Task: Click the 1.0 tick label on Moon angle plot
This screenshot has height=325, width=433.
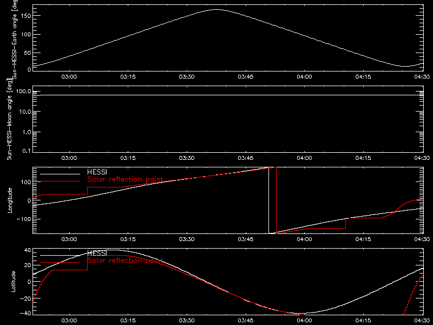Action: 27,132
